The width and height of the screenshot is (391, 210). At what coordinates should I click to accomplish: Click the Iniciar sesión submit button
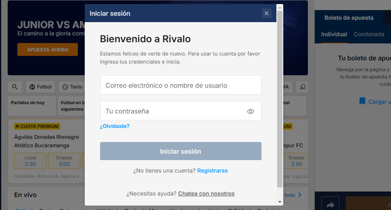tap(180, 151)
